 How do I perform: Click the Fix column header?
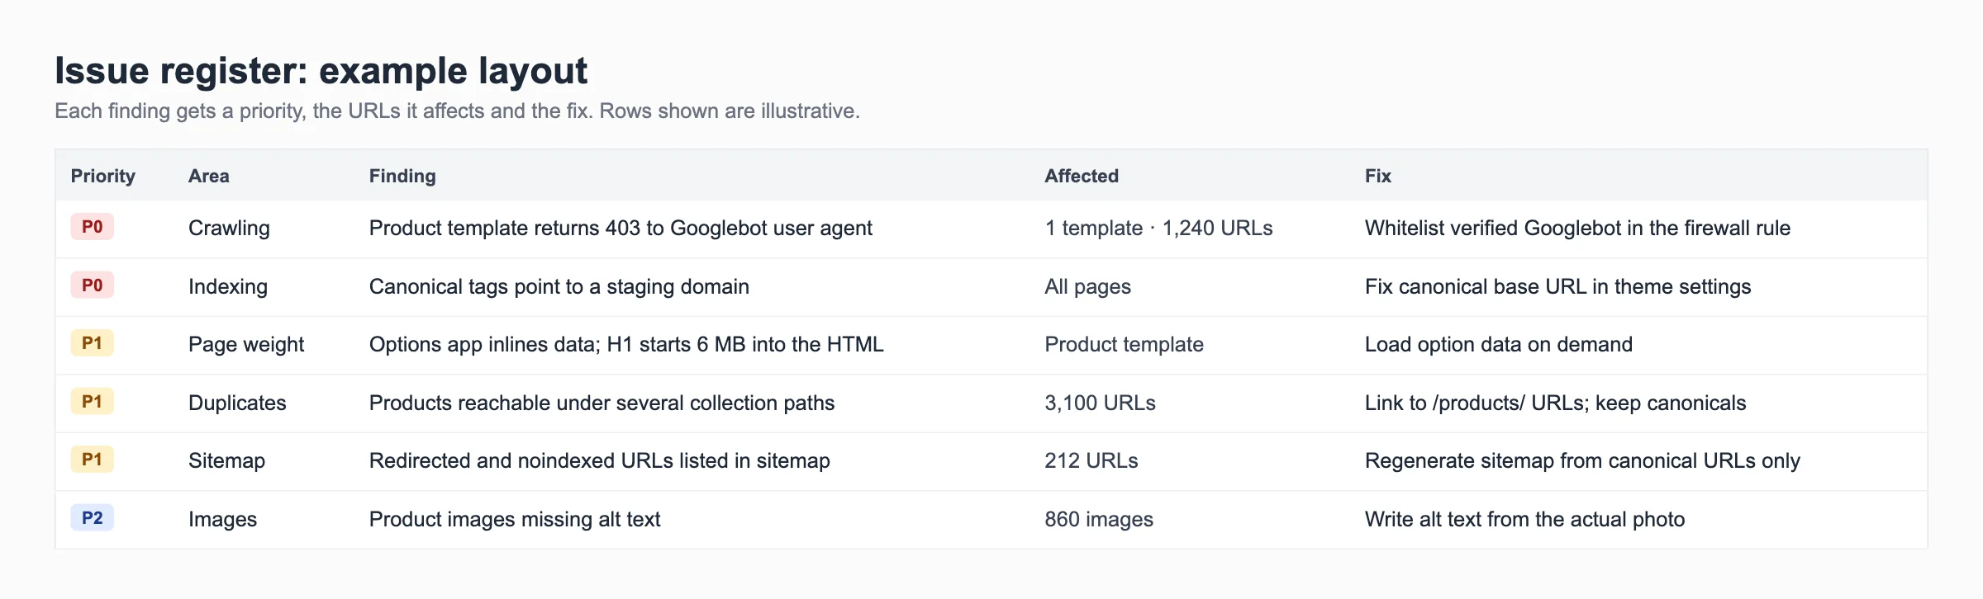click(x=1377, y=176)
